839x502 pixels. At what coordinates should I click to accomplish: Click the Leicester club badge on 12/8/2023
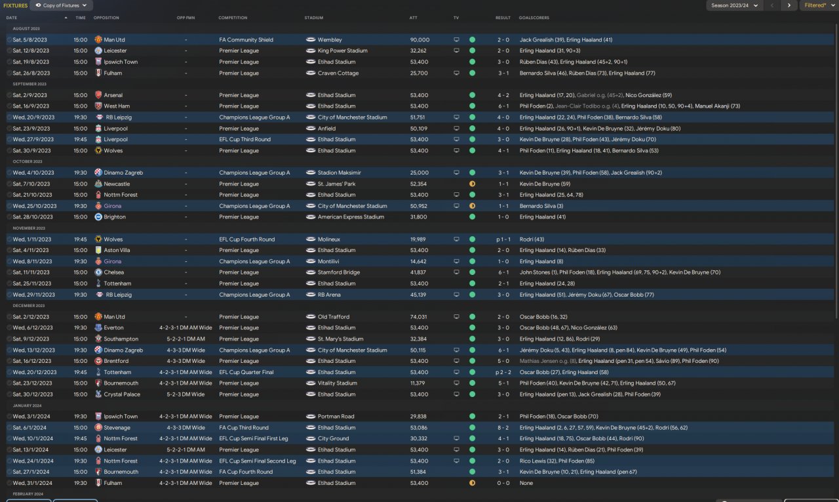coord(98,51)
